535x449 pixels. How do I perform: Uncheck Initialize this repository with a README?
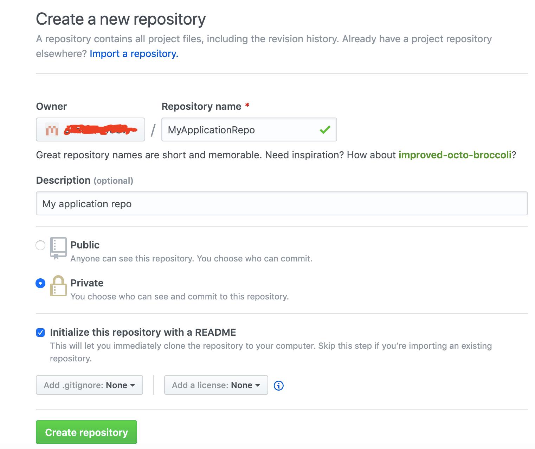[40, 332]
